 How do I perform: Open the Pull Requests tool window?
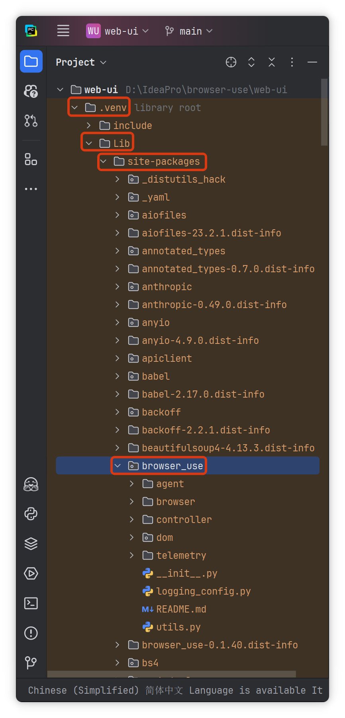tap(31, 121)
